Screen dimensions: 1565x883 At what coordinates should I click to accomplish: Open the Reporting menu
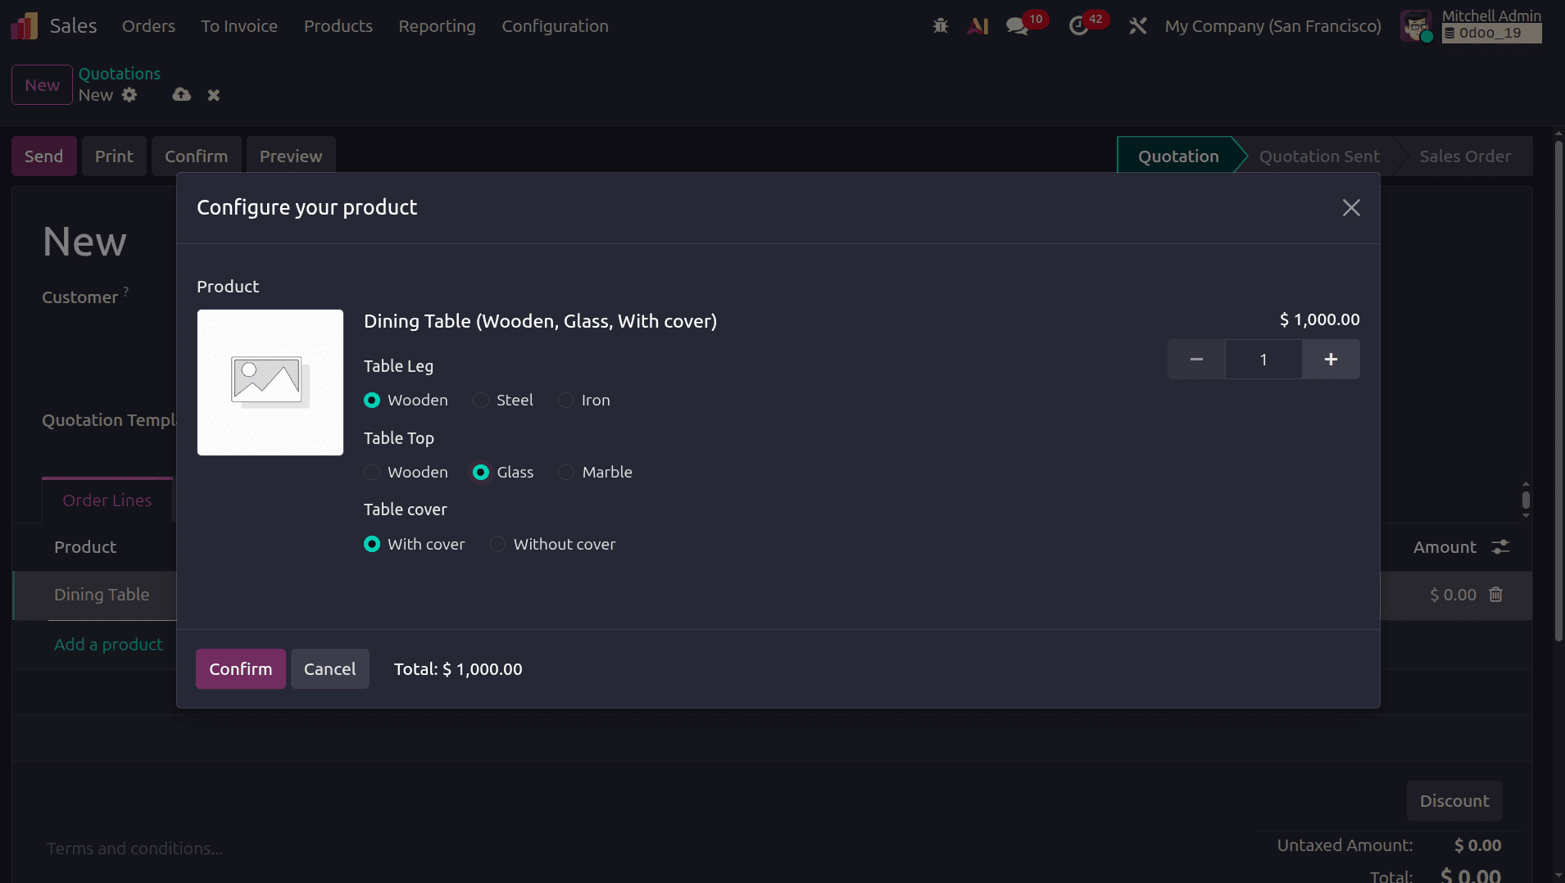pyautogui.click(x=437, y=26)
